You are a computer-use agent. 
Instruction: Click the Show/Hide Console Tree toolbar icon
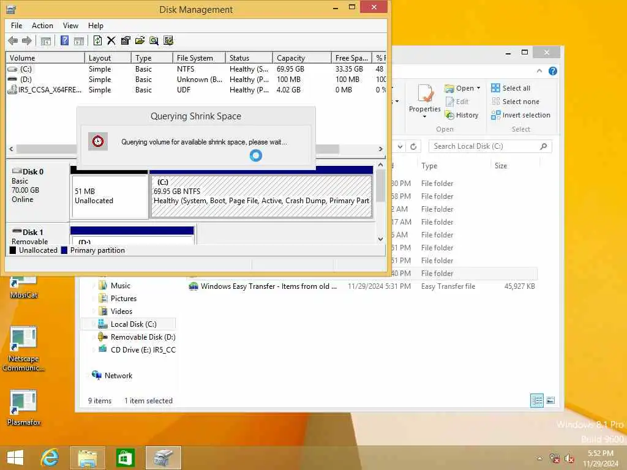coord(45,40)
